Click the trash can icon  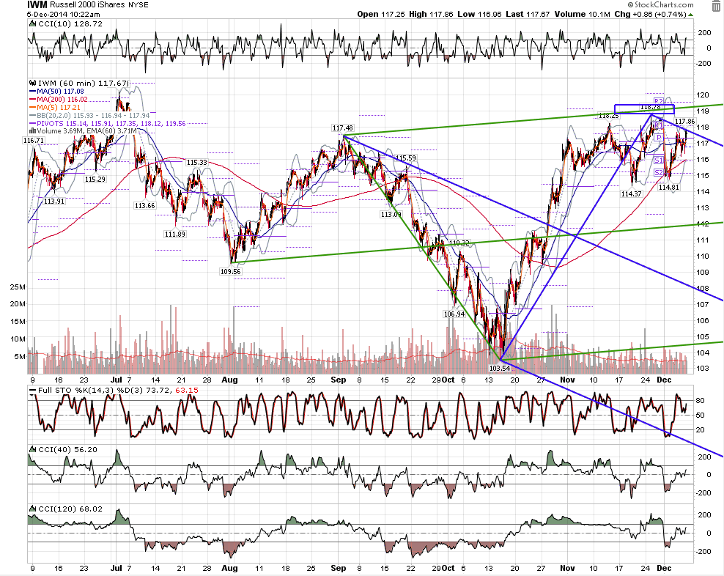[x=716, y=6]
